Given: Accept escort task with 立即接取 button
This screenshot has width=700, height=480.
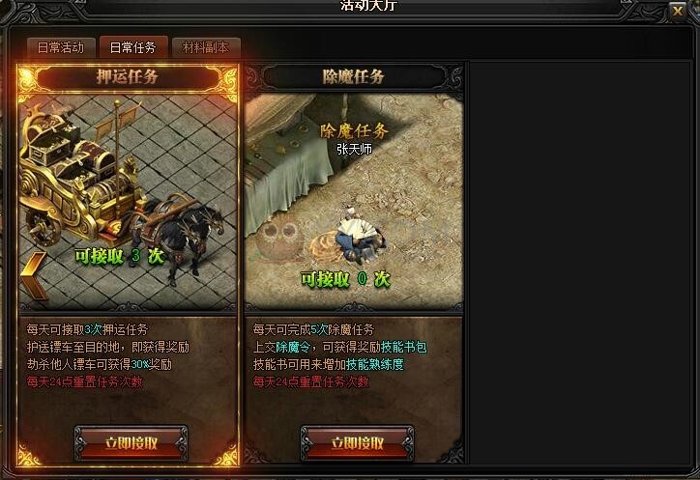Looking at the screenshot, I should (131, 442).
